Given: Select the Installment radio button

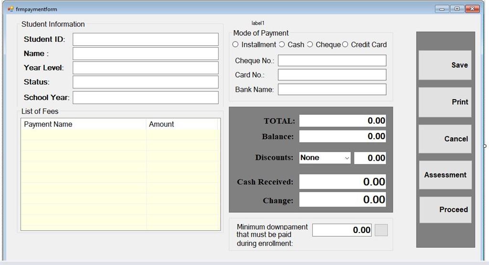Looking at the screenshot, I should [x=235, y=44].
